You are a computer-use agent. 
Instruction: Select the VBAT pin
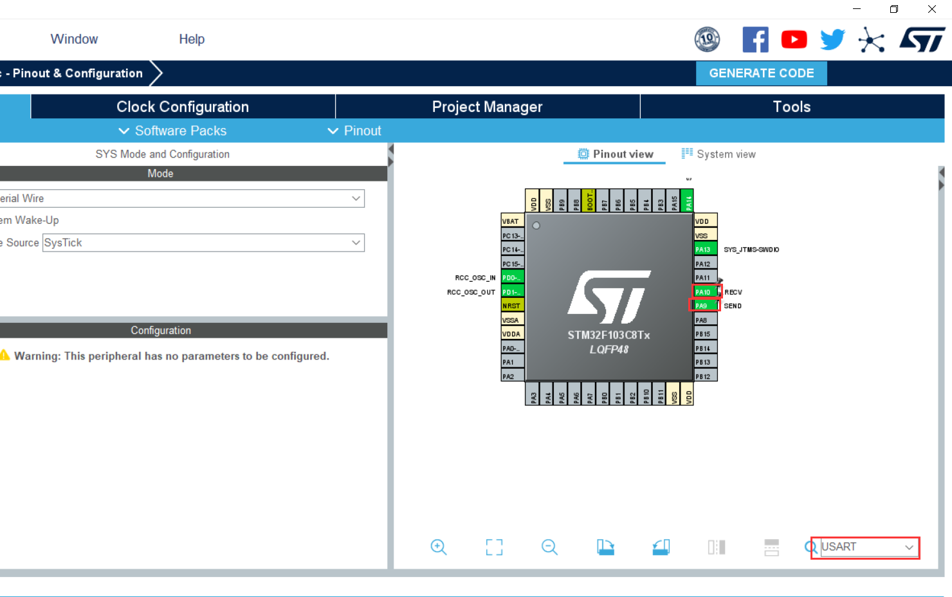click(x=513, y=221)
